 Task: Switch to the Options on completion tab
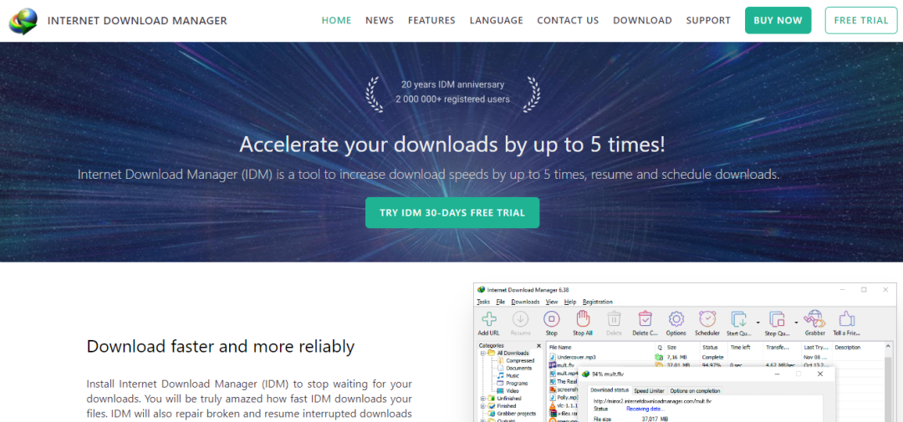pyautogui.click(x=695, y=391)
